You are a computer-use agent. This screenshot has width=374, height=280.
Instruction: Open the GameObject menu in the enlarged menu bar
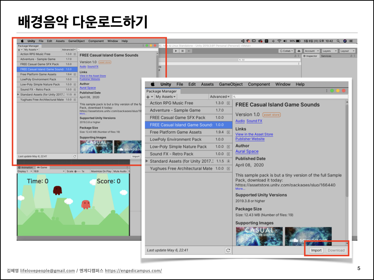(231, 84)
